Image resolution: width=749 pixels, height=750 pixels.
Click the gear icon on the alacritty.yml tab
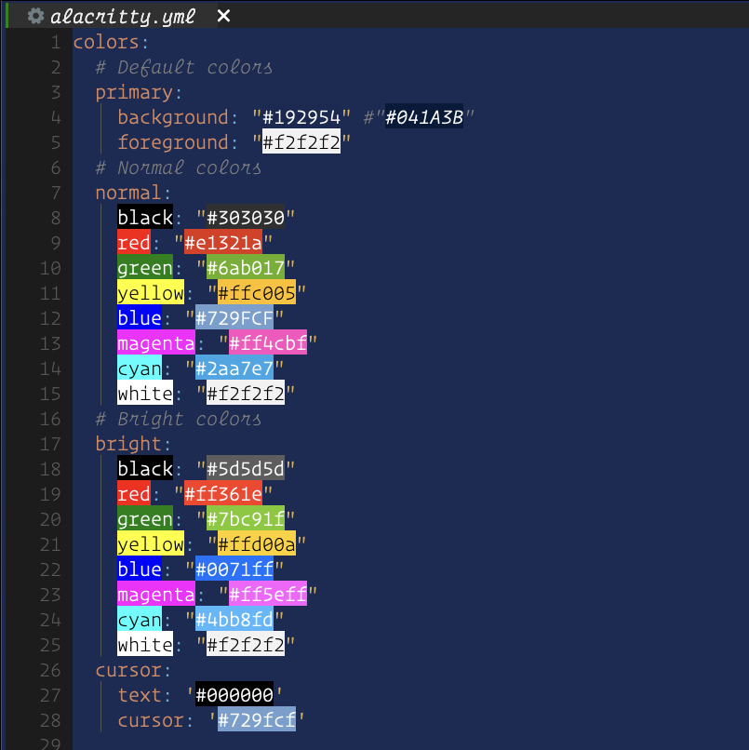36,16
